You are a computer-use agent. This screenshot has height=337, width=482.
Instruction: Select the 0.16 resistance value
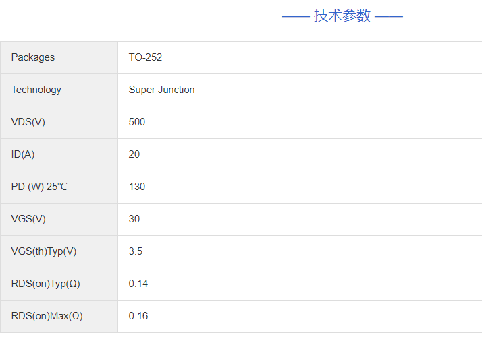coord(138,316)
